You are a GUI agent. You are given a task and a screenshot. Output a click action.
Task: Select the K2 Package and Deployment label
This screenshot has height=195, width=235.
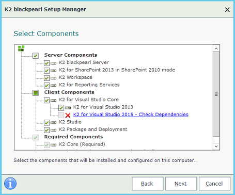click(x=93, y=129)
